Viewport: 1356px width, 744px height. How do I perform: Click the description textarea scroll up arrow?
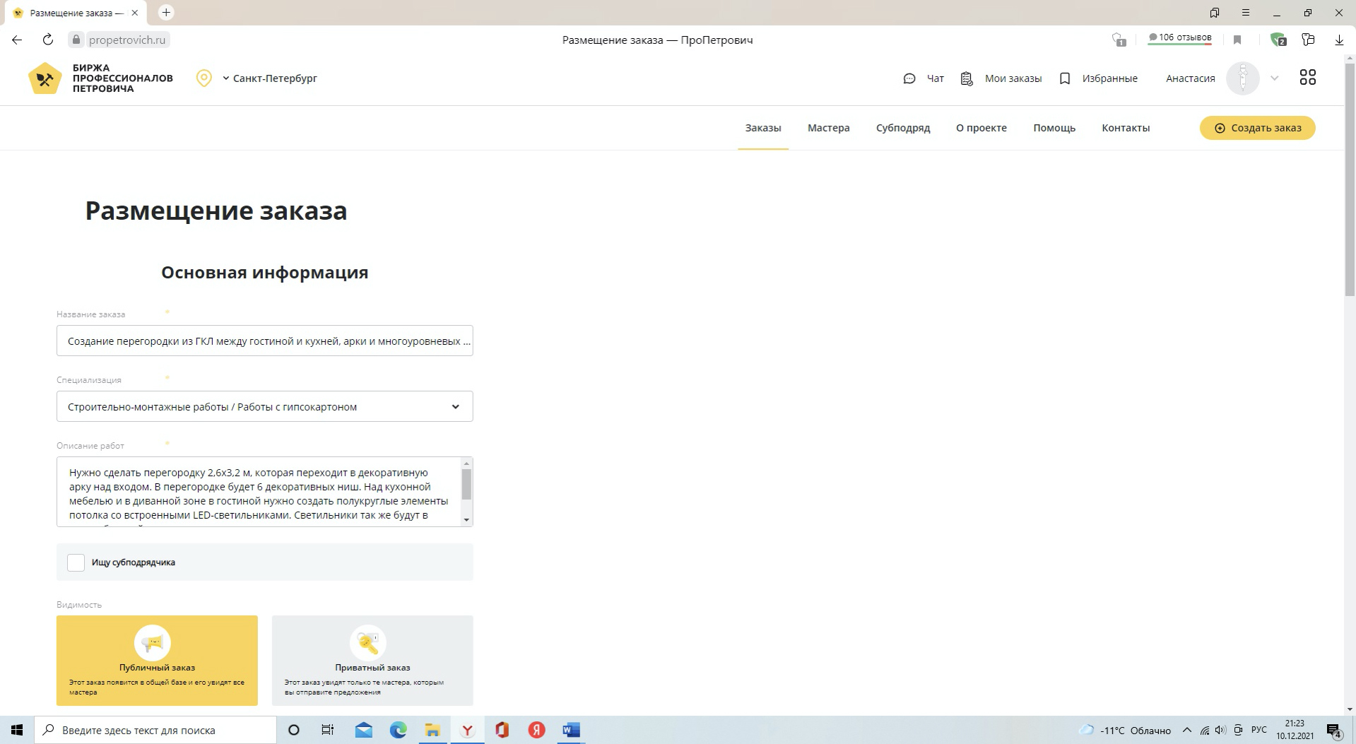coord(466,463)
